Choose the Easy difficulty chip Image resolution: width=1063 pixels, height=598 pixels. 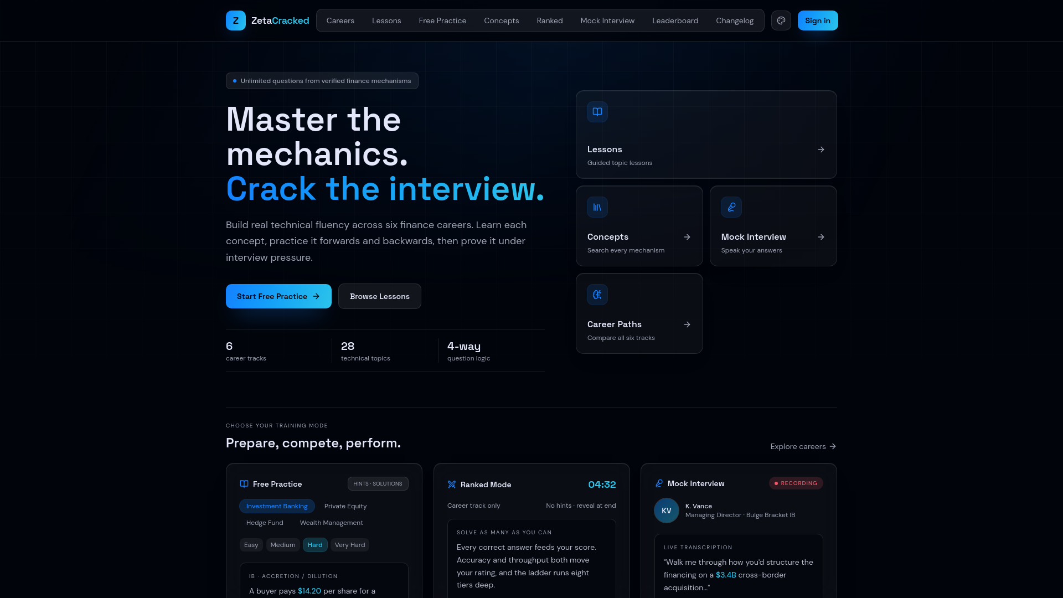point(251,545)
